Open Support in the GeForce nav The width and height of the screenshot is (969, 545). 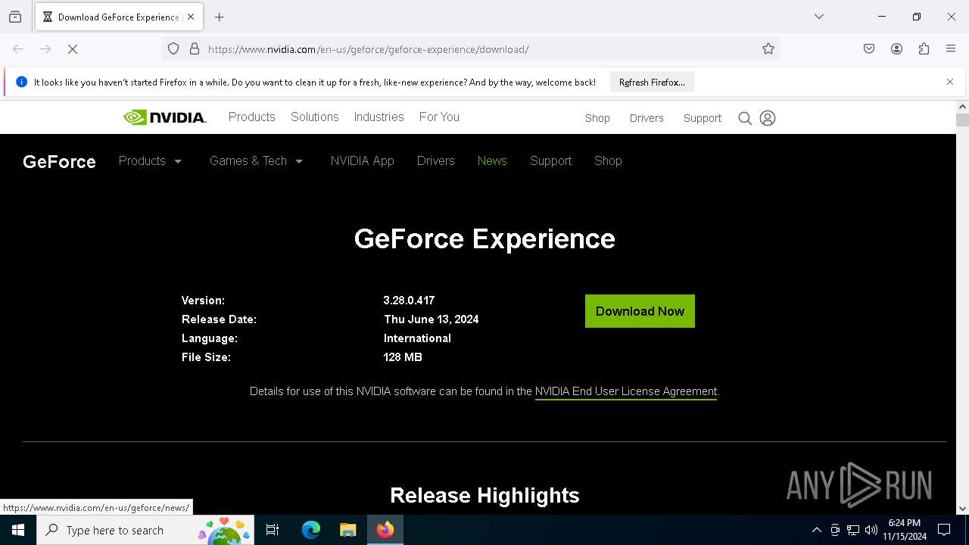[x=550, y=160]
